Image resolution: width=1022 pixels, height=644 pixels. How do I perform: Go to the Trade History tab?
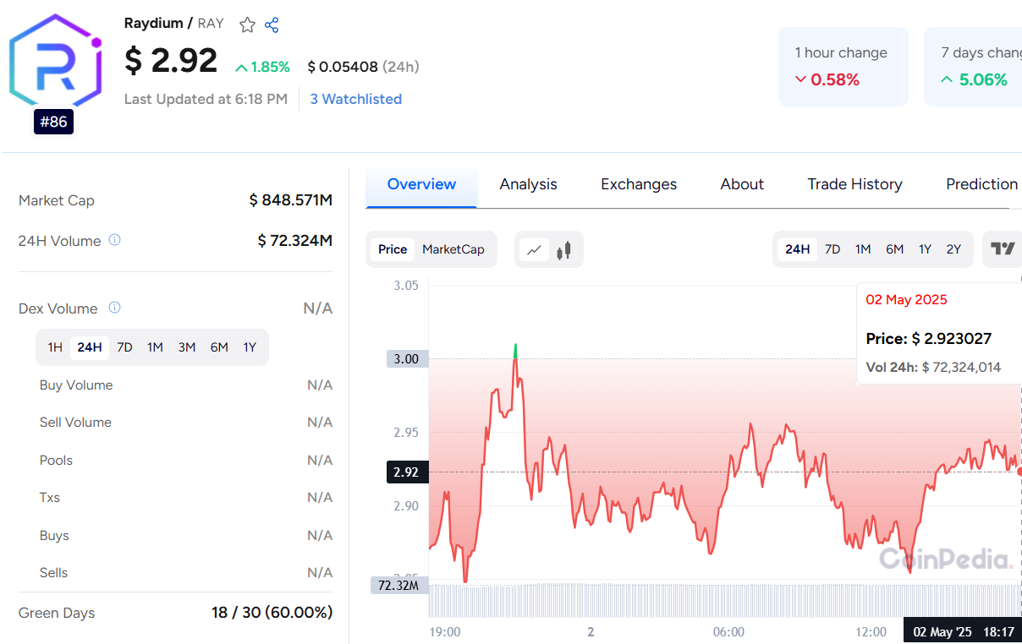[854, 184]
